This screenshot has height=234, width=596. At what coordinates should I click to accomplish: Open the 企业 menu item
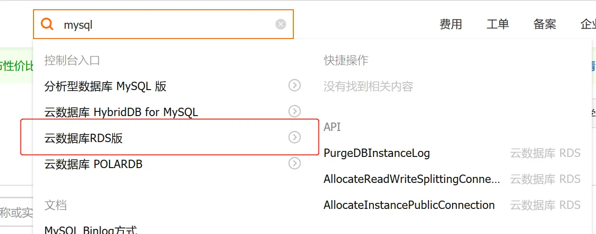click(588, 24)
